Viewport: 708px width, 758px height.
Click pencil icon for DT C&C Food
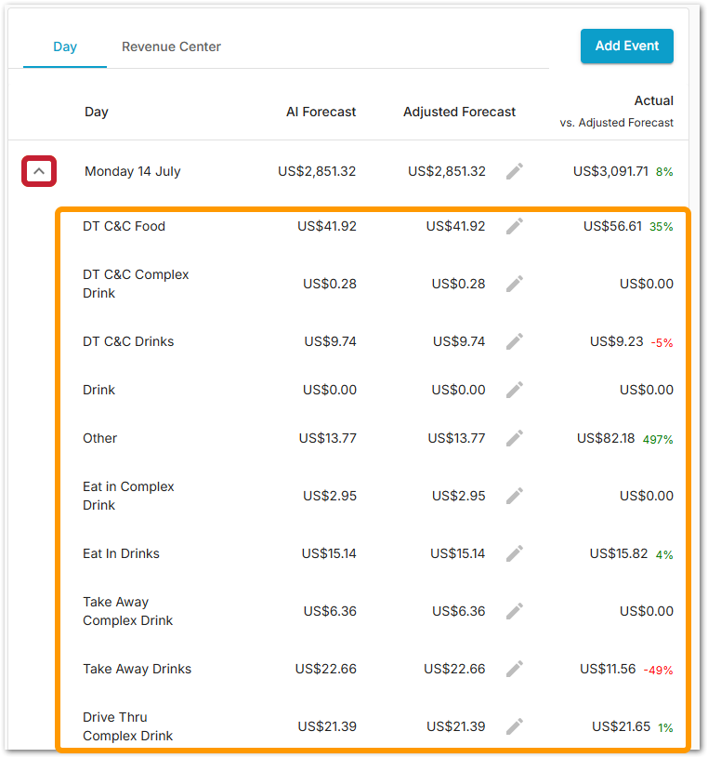[515, 226]
